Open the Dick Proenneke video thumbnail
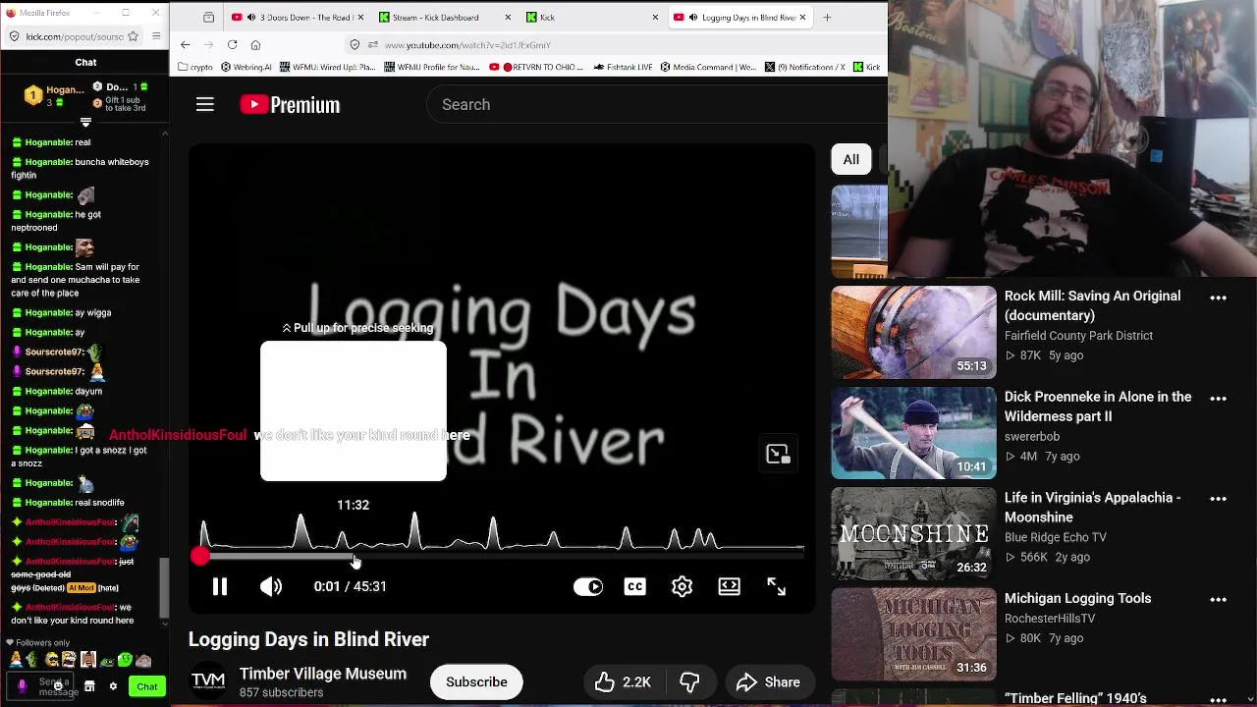1257x707 pixels. click(x=913, y=433)
